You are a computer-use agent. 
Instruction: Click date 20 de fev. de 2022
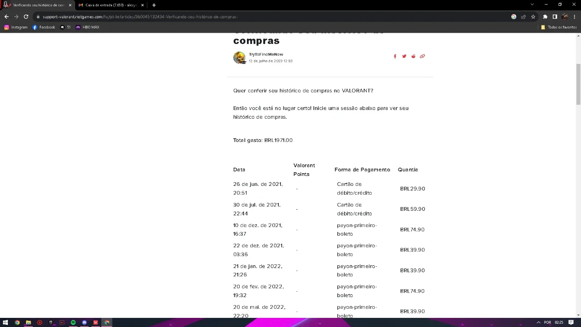259,291
